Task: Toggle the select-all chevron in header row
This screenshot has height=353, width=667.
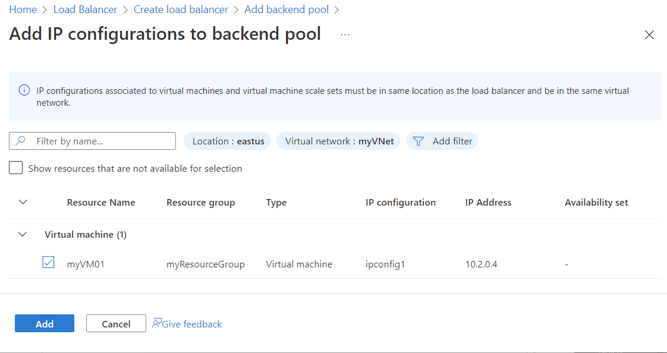Action: tap(22, 202)
